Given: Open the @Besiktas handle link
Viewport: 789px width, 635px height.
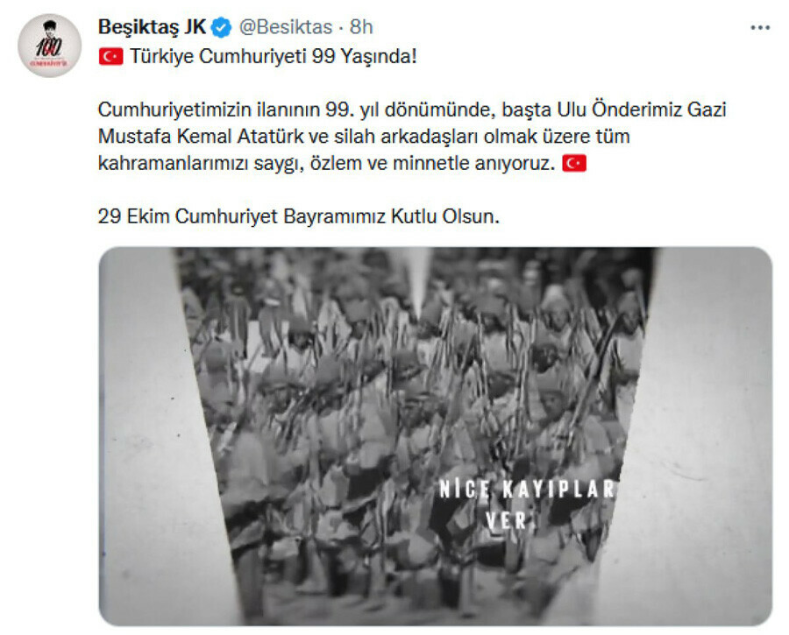Looking at the screenshot, I should (x=285, y=27).
